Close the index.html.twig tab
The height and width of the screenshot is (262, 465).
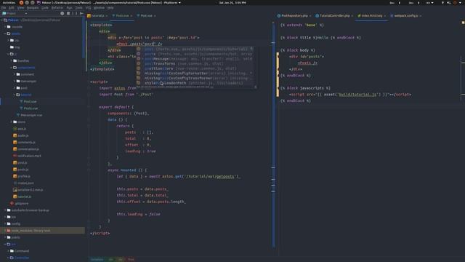(x=384, y=16)
